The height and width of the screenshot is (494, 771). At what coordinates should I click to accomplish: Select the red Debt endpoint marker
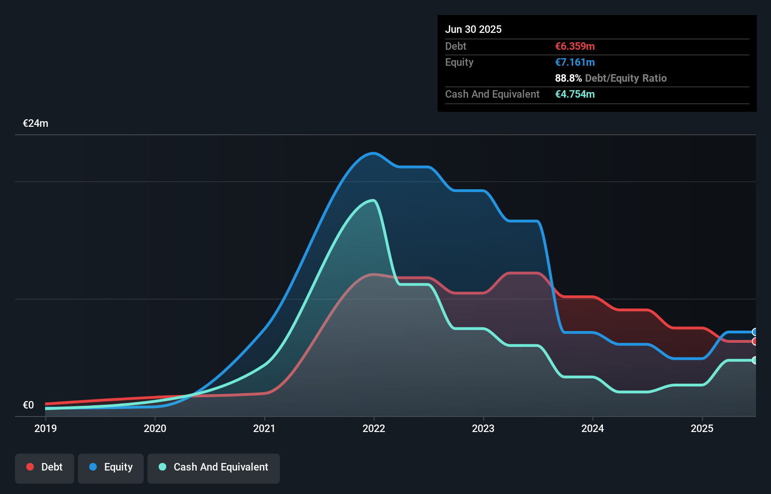coord(755,342)
